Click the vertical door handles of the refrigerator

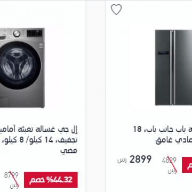[x=172, y=68]
